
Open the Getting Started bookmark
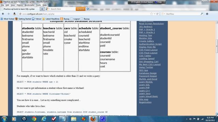point(23,19)
